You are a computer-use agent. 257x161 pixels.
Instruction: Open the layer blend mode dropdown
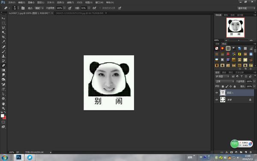[224, 82]
